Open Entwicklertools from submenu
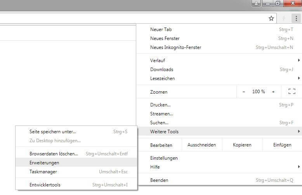302x195 pixels. click(x=45, y=185)
